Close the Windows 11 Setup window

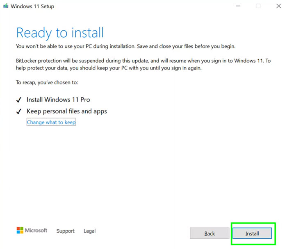[278, 6]
